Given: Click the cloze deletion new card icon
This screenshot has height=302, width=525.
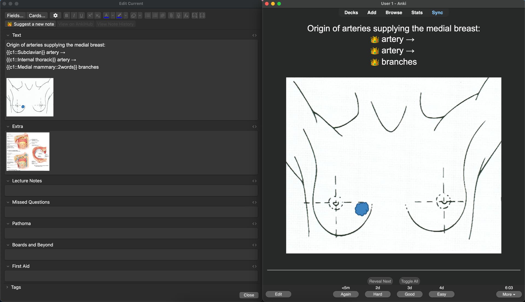Looking at the screenshot, I should [194, 16].
